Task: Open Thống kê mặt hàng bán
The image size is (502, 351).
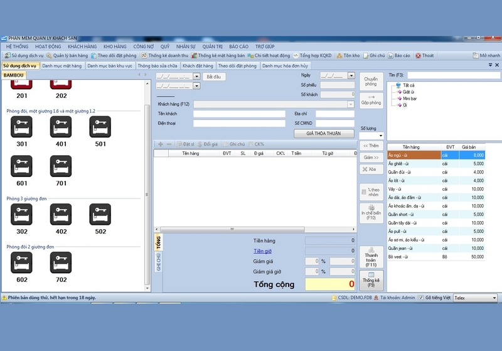Action: click(x=218, y=55)
